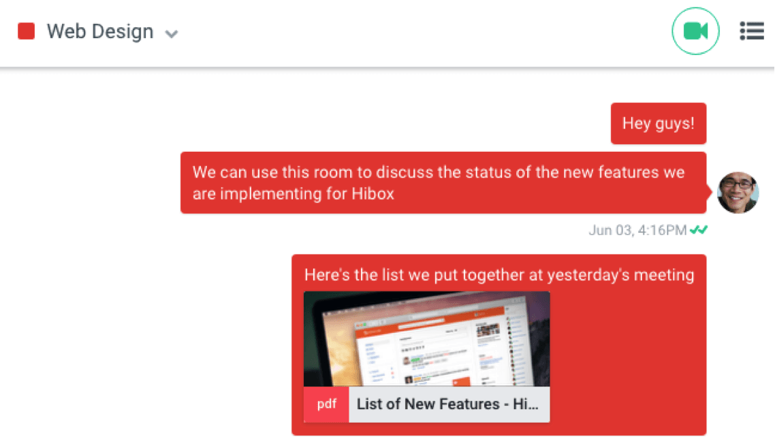Click the pdf file type badge
Screen dimensions: 775x437
[x=326, y=404]
